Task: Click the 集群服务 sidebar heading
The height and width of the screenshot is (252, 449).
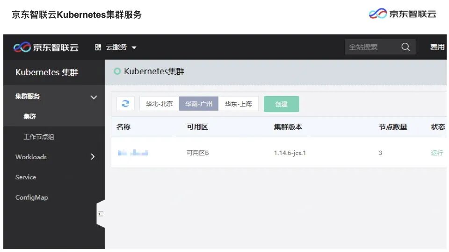Action: [x=28, y=96]
